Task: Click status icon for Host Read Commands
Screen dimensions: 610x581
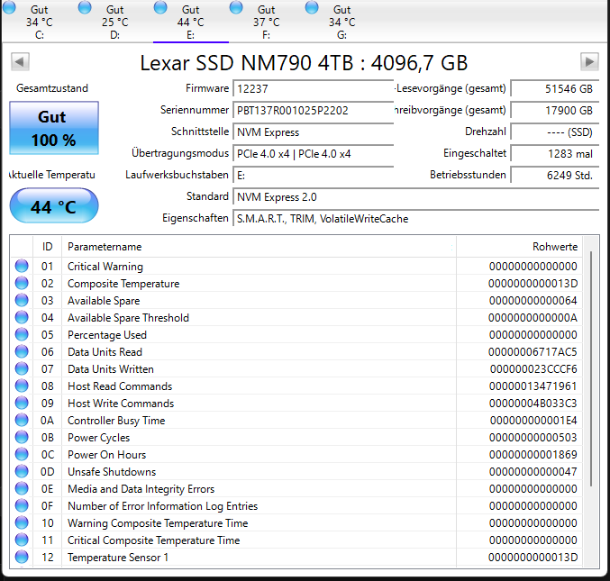Action: pos(22,386)
